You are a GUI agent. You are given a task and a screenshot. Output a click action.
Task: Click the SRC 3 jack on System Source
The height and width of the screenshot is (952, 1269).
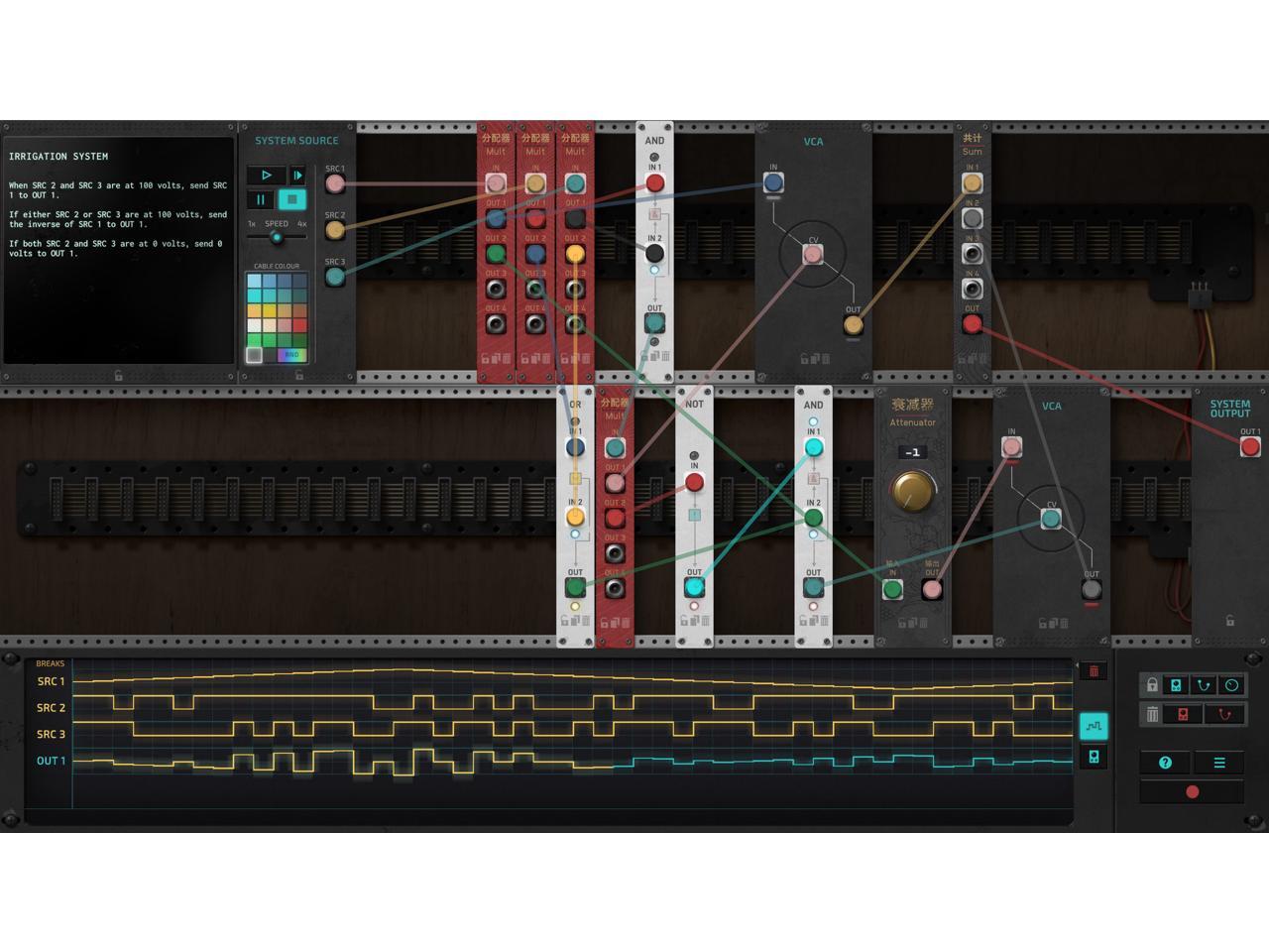click(335, 277)
